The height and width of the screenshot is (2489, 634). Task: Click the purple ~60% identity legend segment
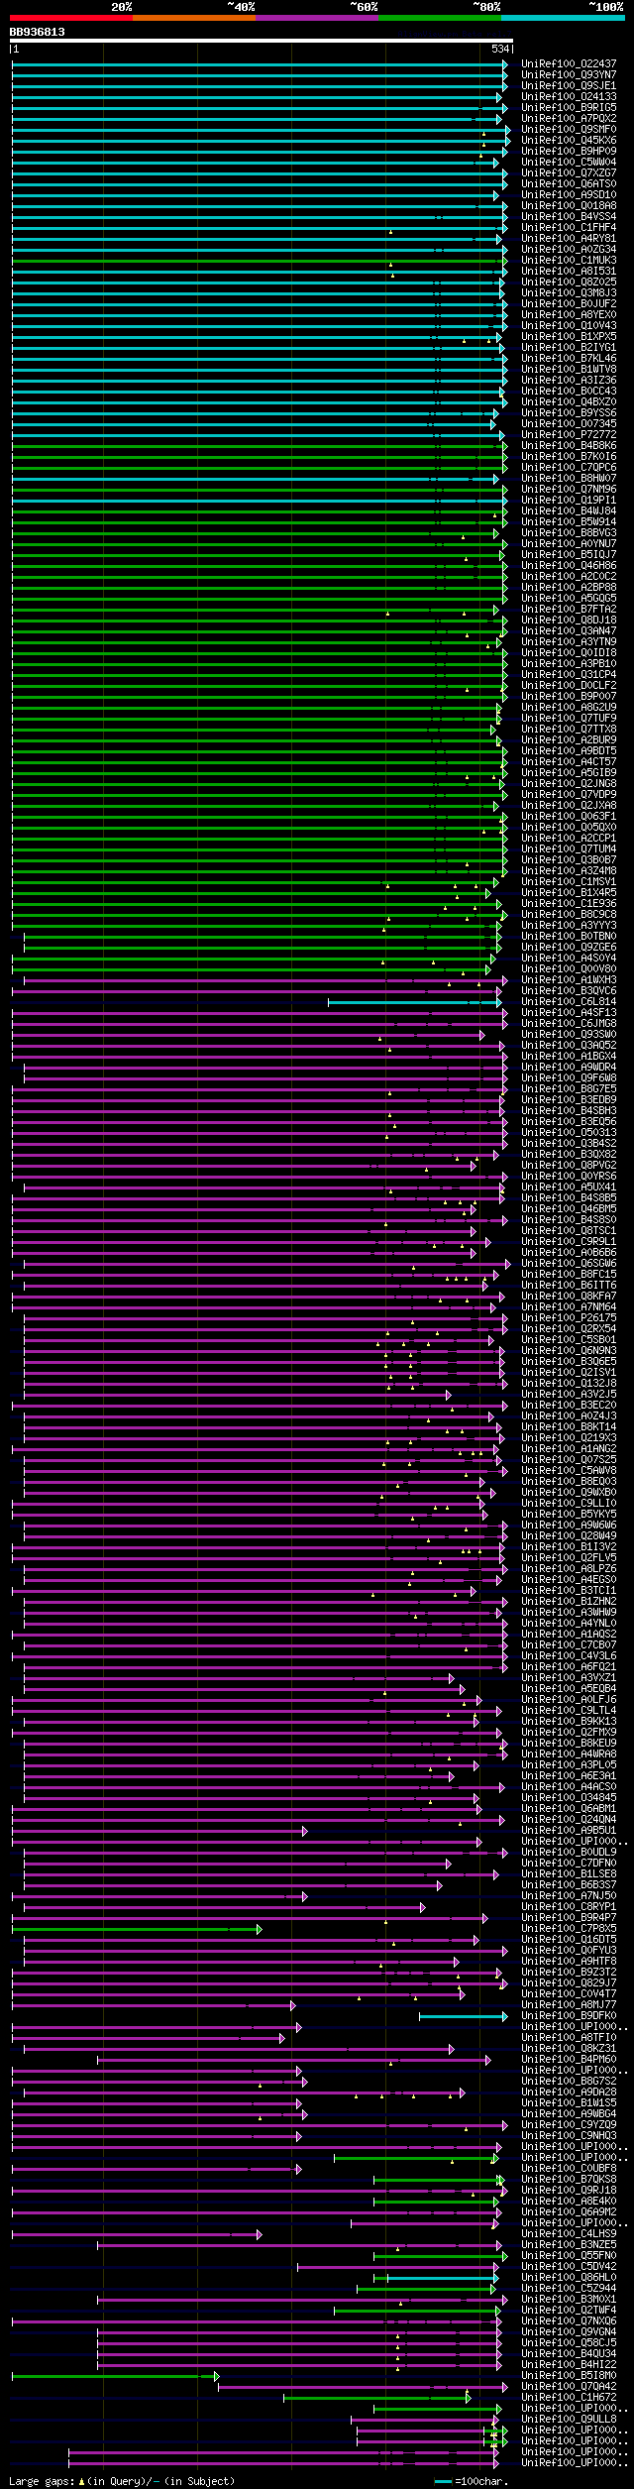316,18
